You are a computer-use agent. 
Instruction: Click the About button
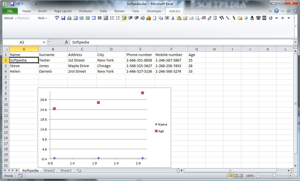(x=9, y=18)
